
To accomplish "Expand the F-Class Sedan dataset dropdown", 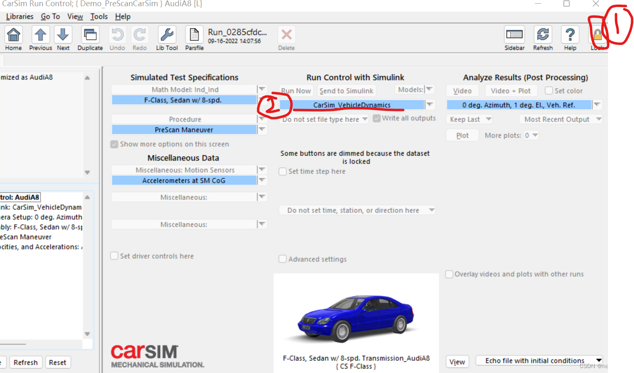I will pyautogui.click(x=263, y=100).
